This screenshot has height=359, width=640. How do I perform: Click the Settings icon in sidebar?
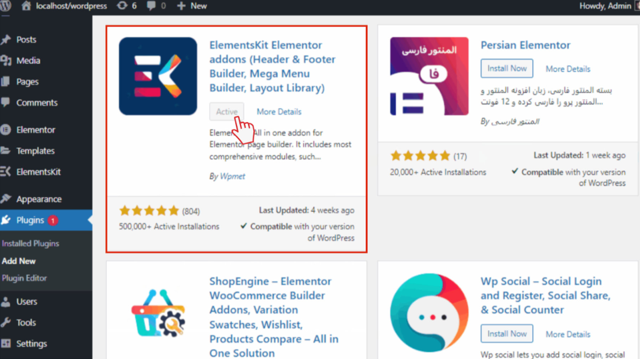(6, 344)
